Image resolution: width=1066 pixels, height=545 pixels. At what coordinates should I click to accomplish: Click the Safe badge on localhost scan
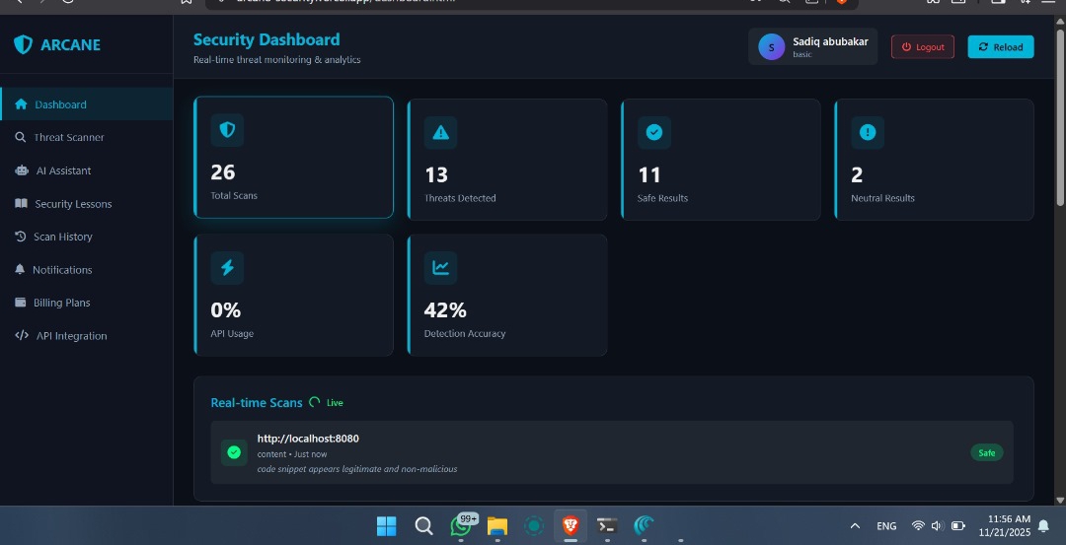[986, 452]
